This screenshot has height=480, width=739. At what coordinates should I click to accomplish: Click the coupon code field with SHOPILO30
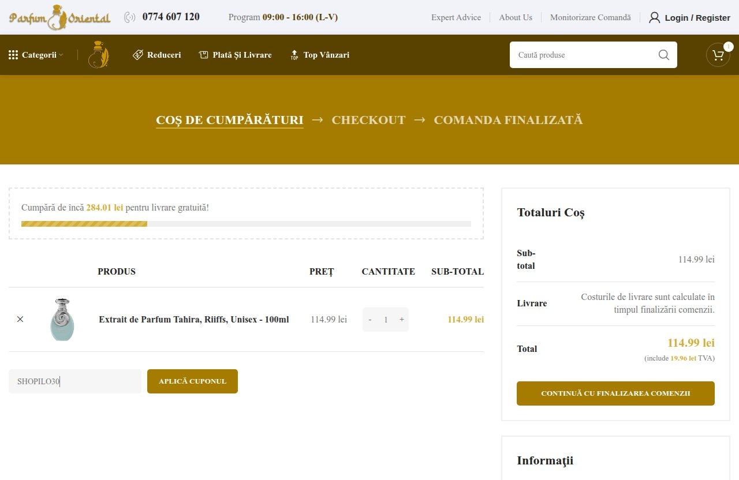[75, 381]
